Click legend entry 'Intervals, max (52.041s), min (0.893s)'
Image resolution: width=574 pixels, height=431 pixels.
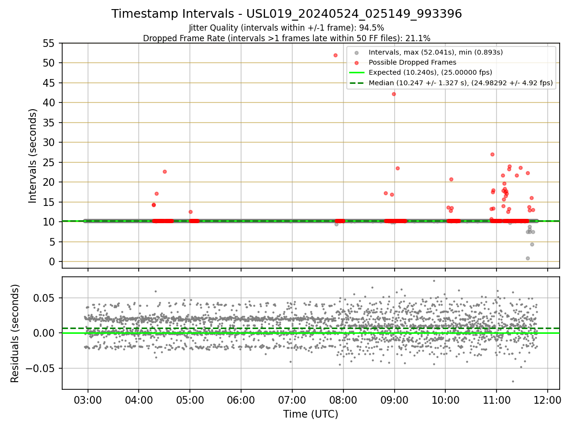click(436, 52)
